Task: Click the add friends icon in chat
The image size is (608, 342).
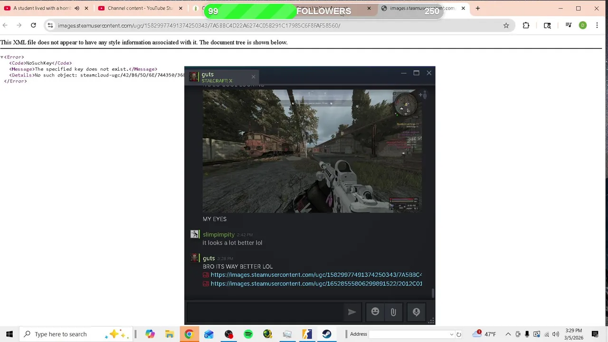Action: pos(423,95)
